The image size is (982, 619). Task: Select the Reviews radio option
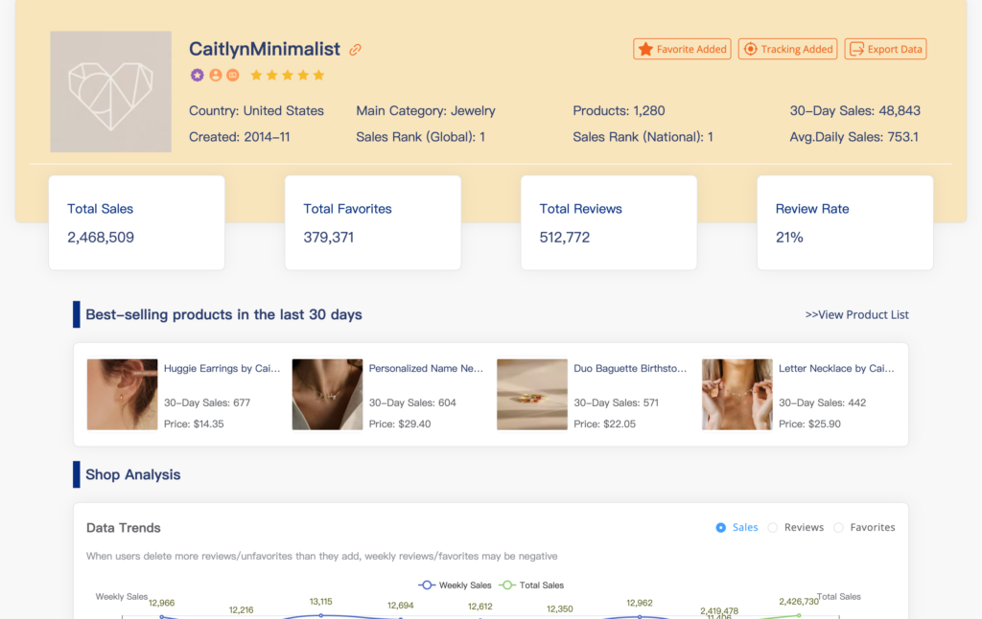click(x=773, y=527)
